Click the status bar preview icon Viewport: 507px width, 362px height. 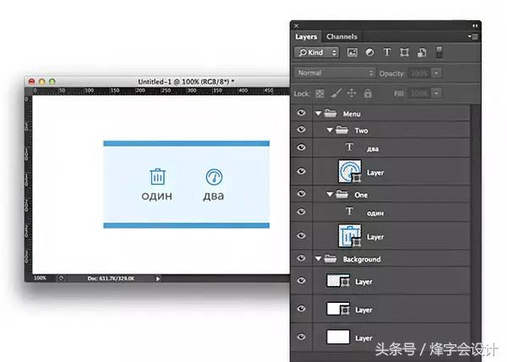61,278
